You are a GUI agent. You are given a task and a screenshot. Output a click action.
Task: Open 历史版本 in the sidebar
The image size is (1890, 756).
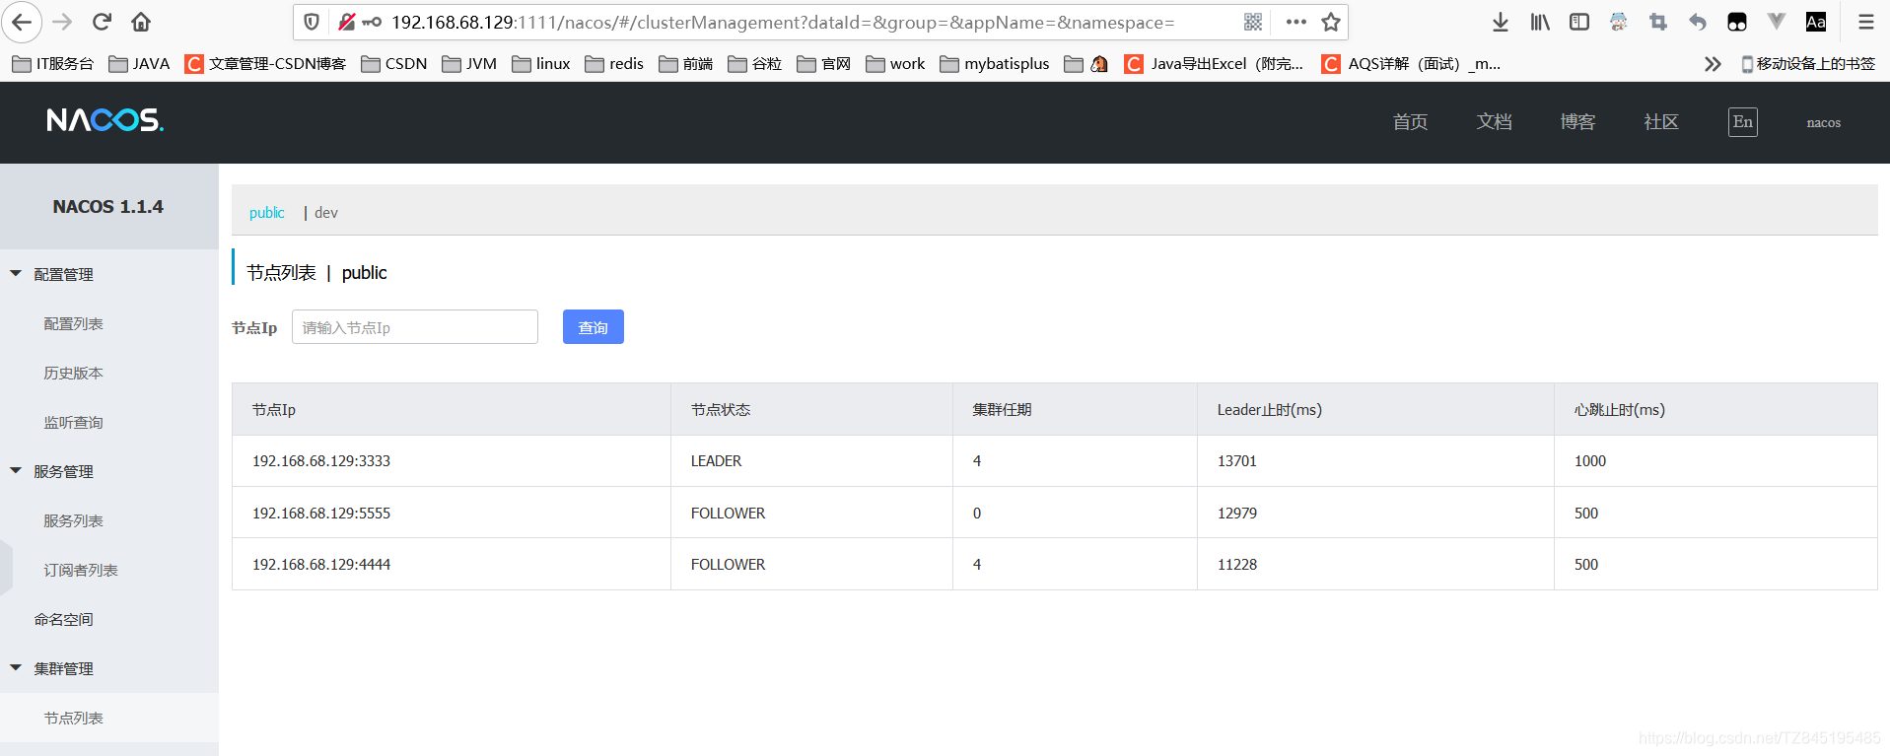(73, 373)
